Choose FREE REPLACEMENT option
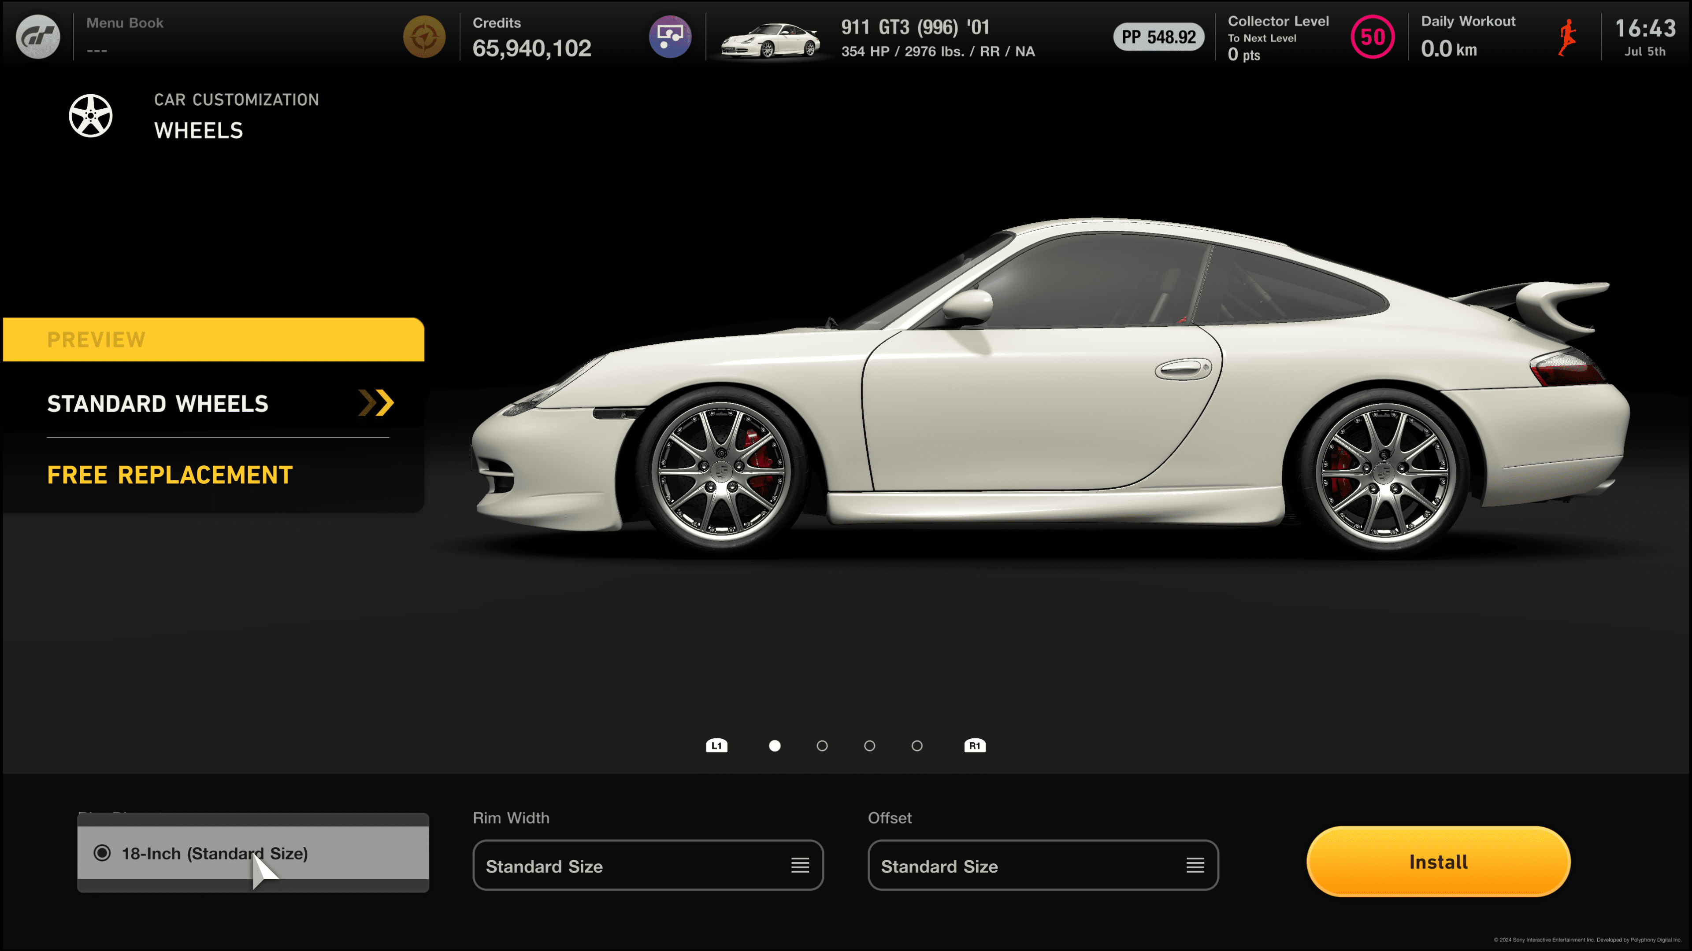 click(170, 475)
